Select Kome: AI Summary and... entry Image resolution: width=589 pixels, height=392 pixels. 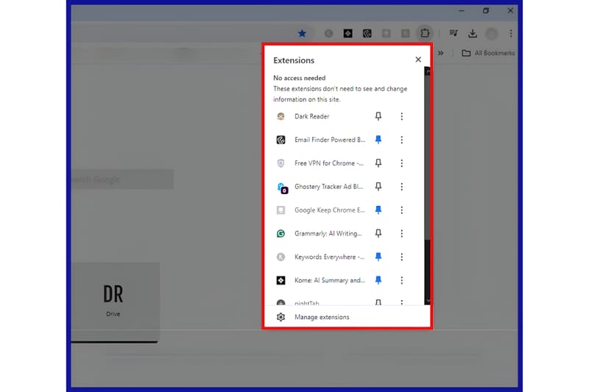329,280
